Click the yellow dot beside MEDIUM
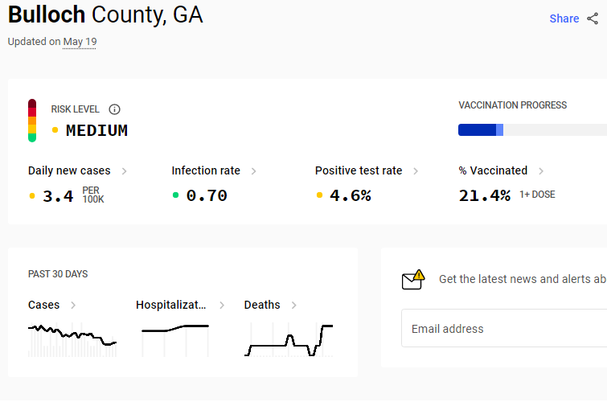607x402 pixels. pyautogui.click(x=55, y=130)
